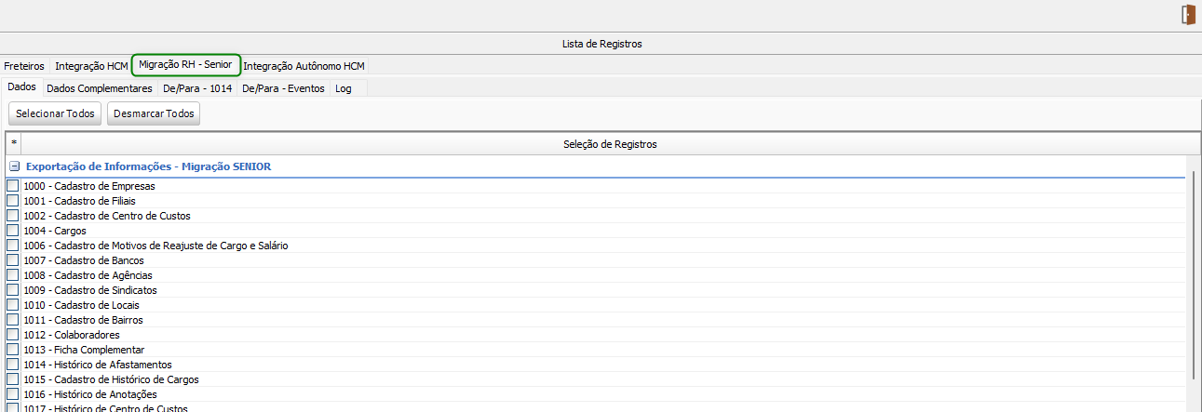The width and height of the screenshot is (1202, 412).
Task: Check 1002 - Cadastro de Centro de Custos
Action: [12, 216]
